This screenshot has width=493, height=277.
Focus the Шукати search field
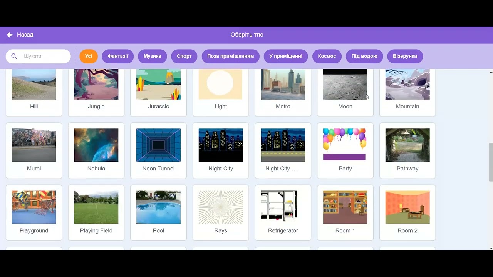tap(38, 56)
